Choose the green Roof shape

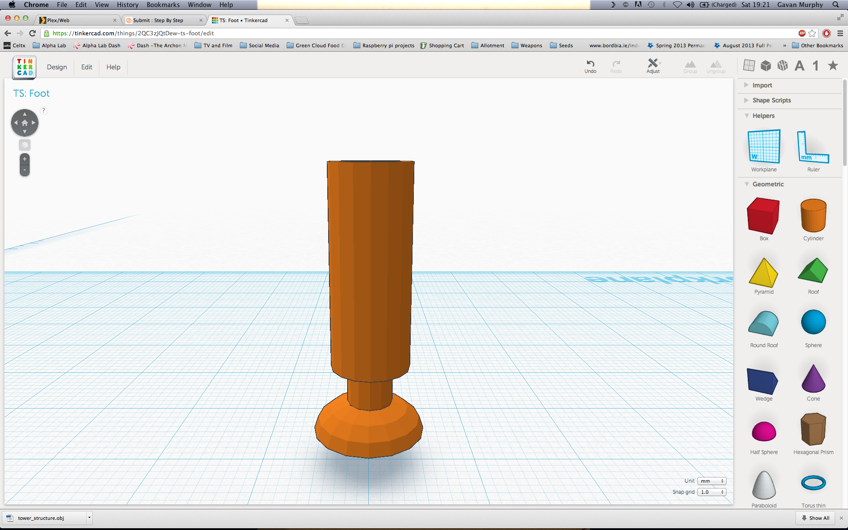pyautogui.click(x=813, y=270)
